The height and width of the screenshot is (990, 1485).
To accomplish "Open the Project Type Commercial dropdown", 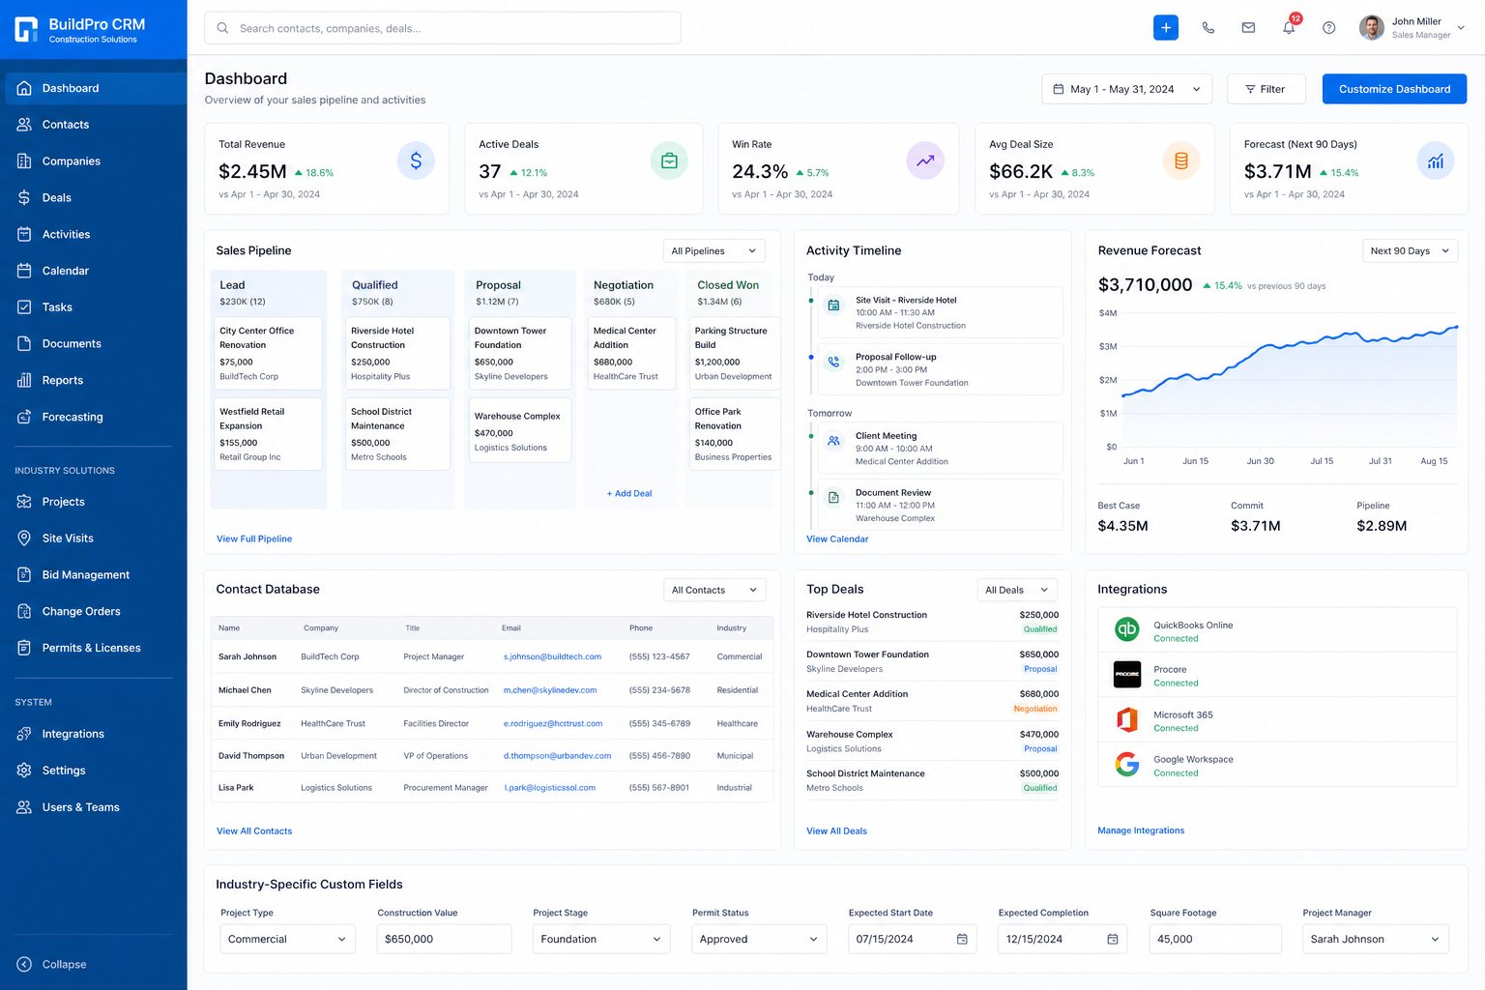I will (288, 939).
